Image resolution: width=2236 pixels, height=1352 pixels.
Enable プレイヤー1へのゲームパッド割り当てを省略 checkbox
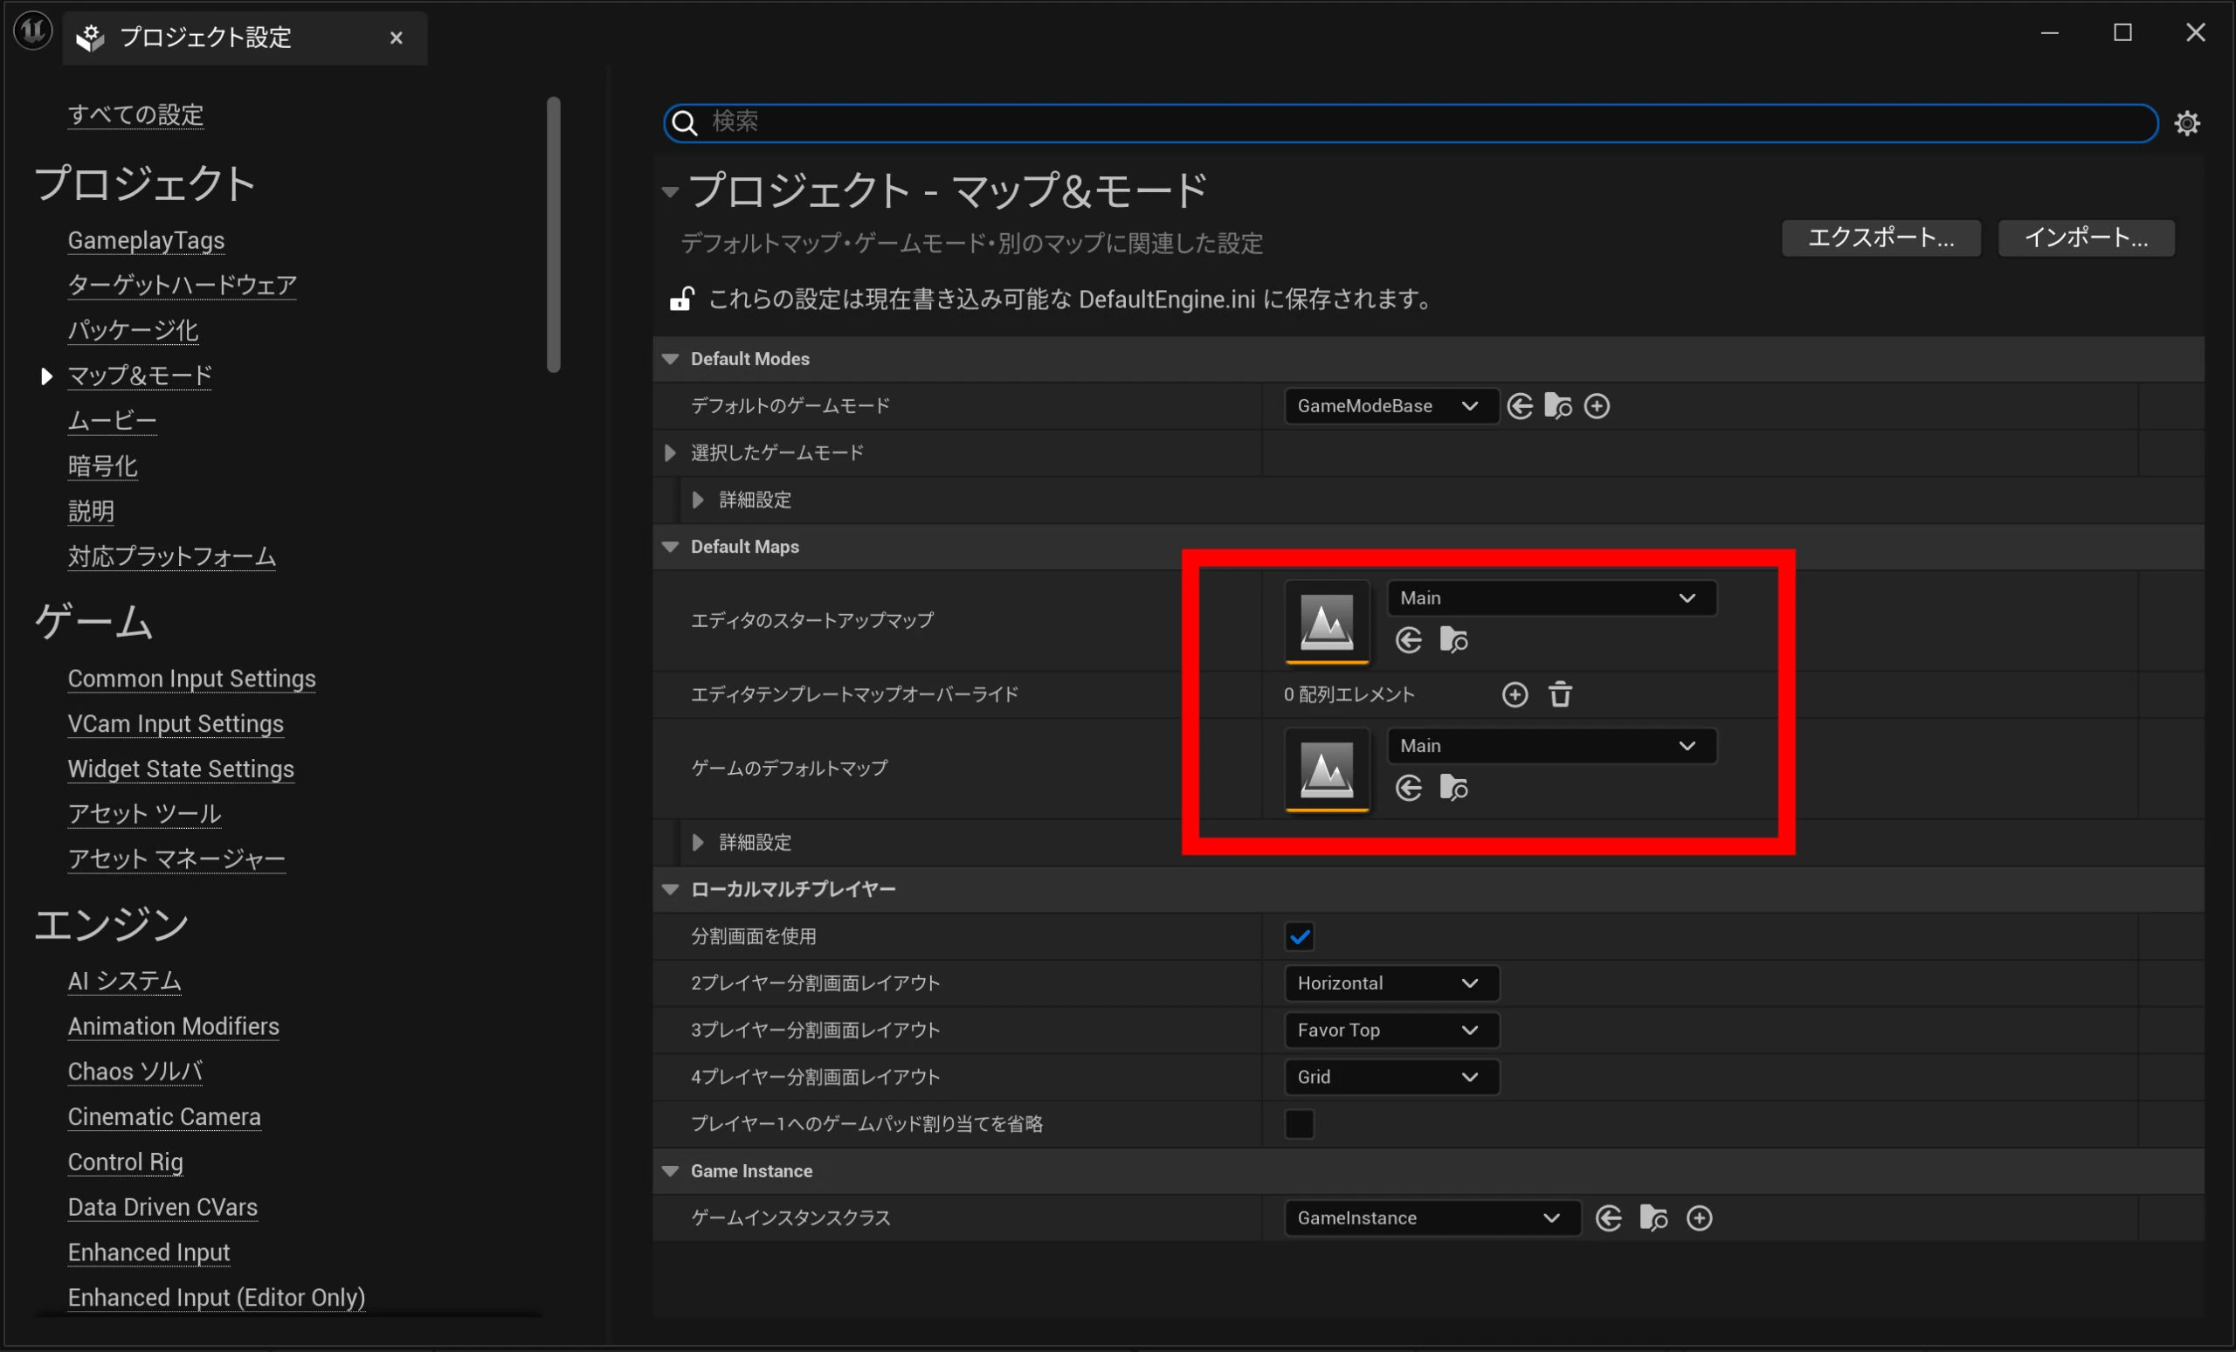pos(1300,1123)
